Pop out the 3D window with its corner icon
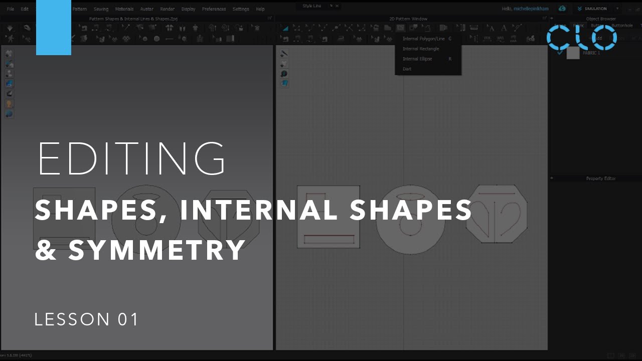The height and width of the screenshot is (361, 642). coord(270,19)
